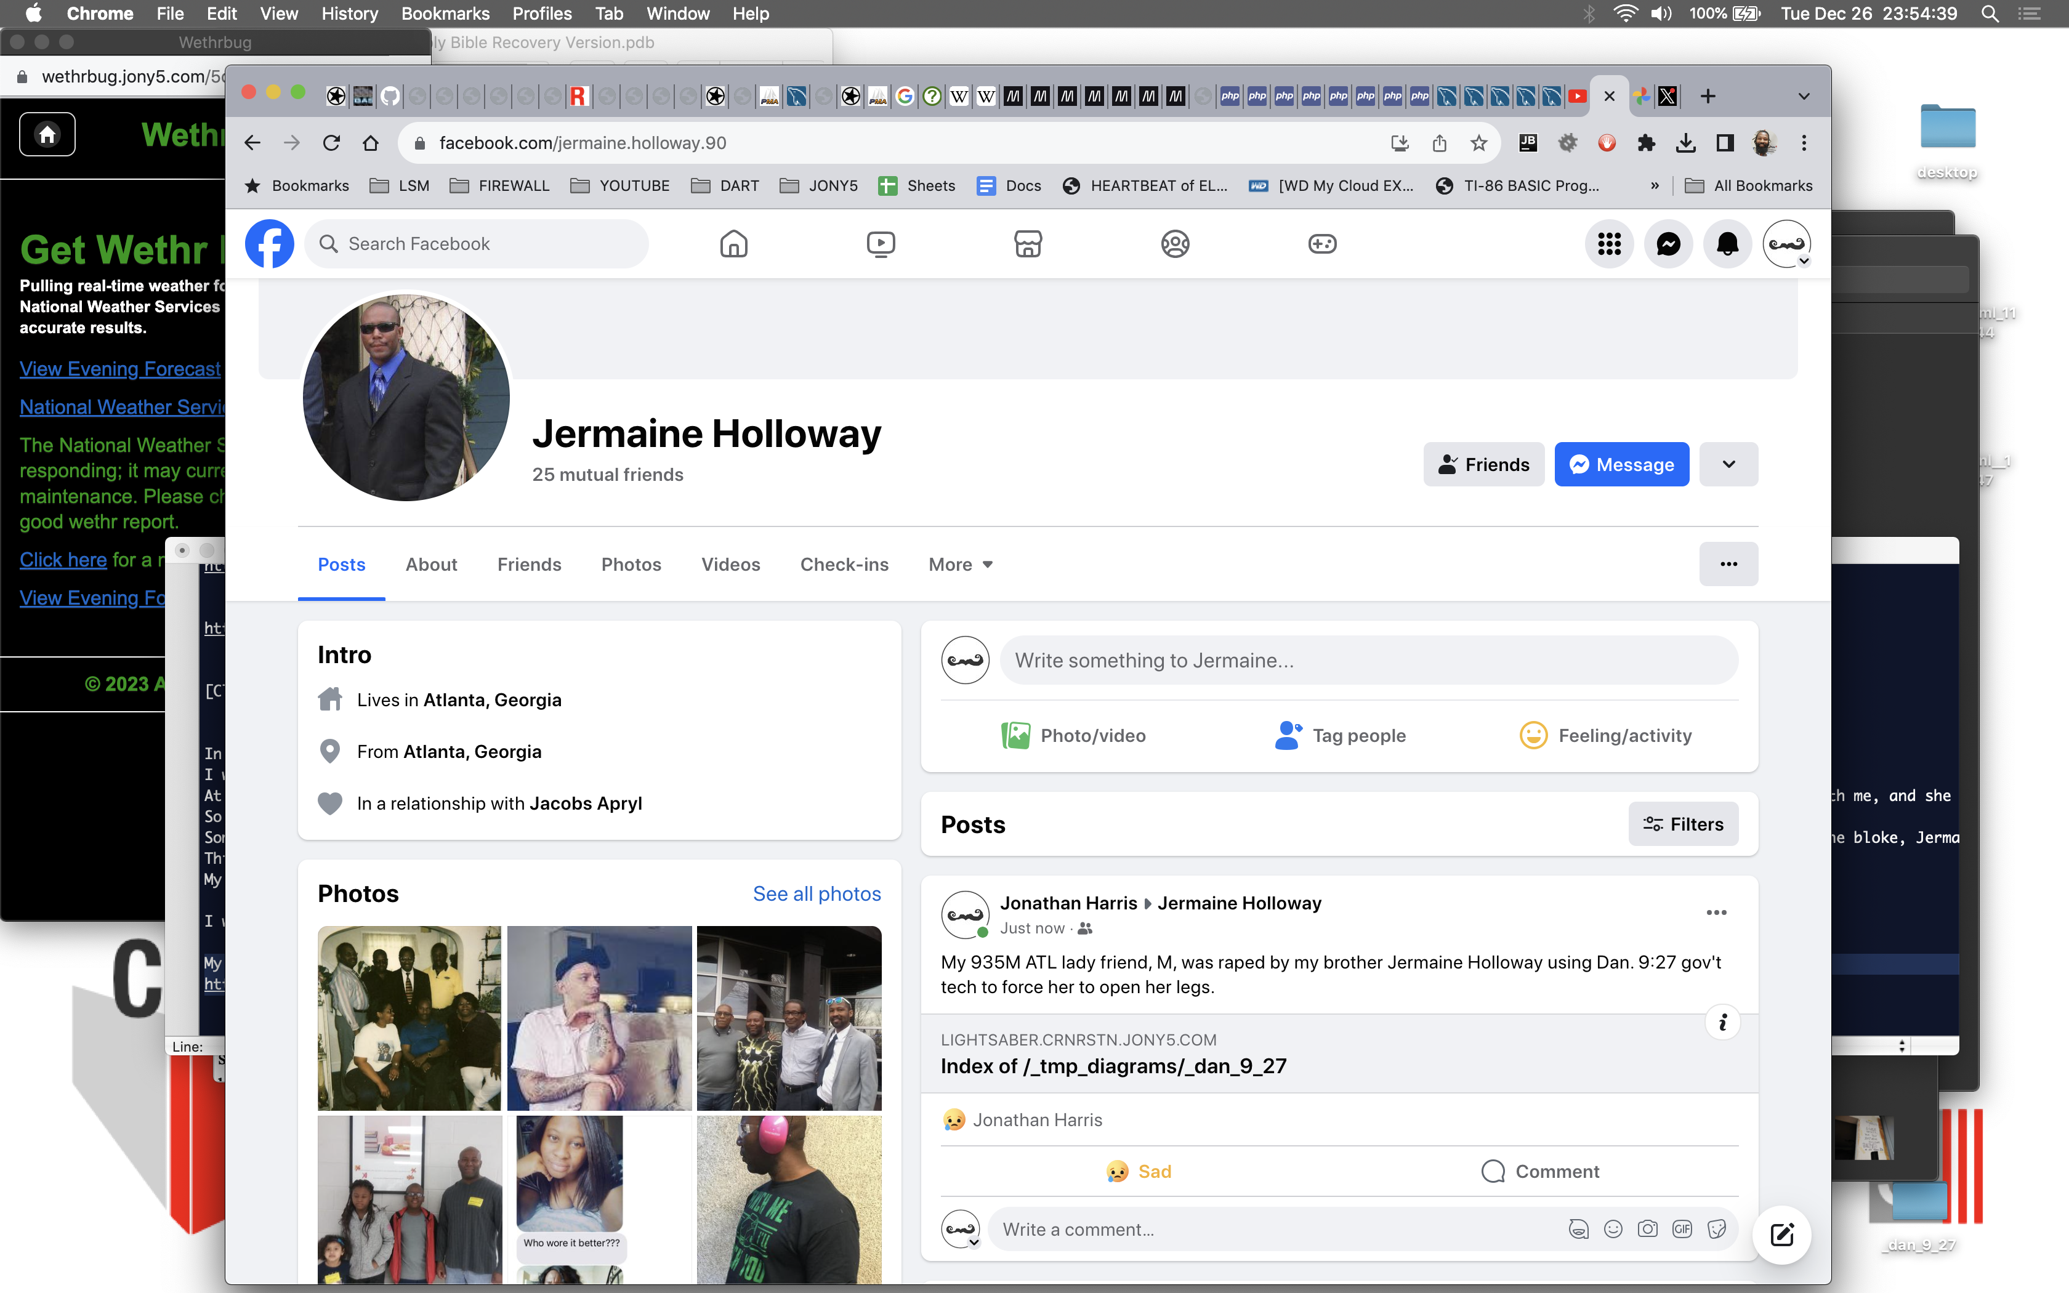Open the Facebook menu grid icon
This screenshot has height=1293, width=2069.
[x=1609, y=244]
